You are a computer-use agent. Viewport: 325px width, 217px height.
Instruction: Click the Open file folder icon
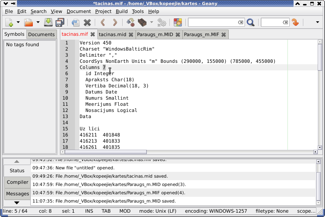coord(28,22)
